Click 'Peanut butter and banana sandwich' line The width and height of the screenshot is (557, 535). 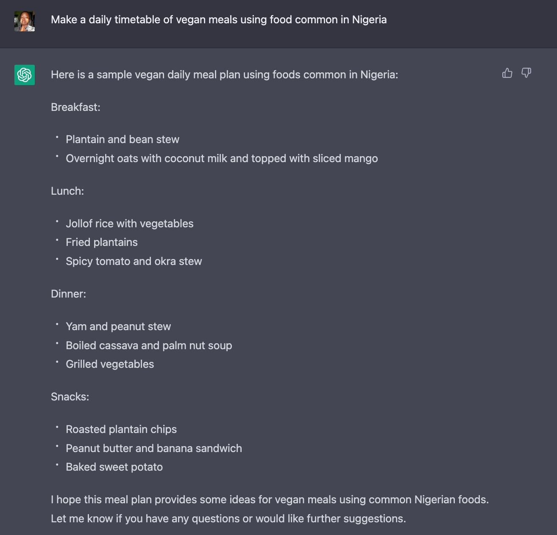pos(154,448)
